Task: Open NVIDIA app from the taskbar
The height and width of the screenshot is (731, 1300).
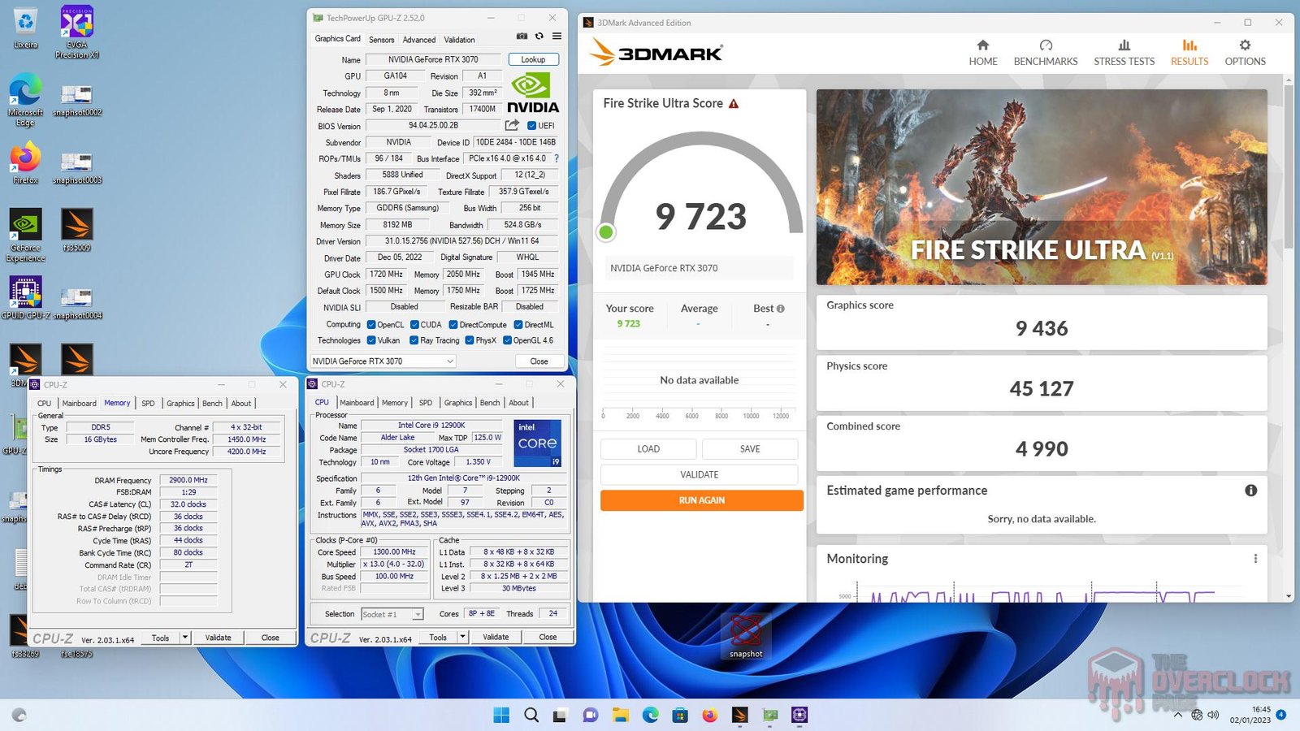Action: [769, 716]
